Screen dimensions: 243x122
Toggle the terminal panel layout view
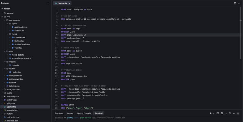(x=230, y=113)
